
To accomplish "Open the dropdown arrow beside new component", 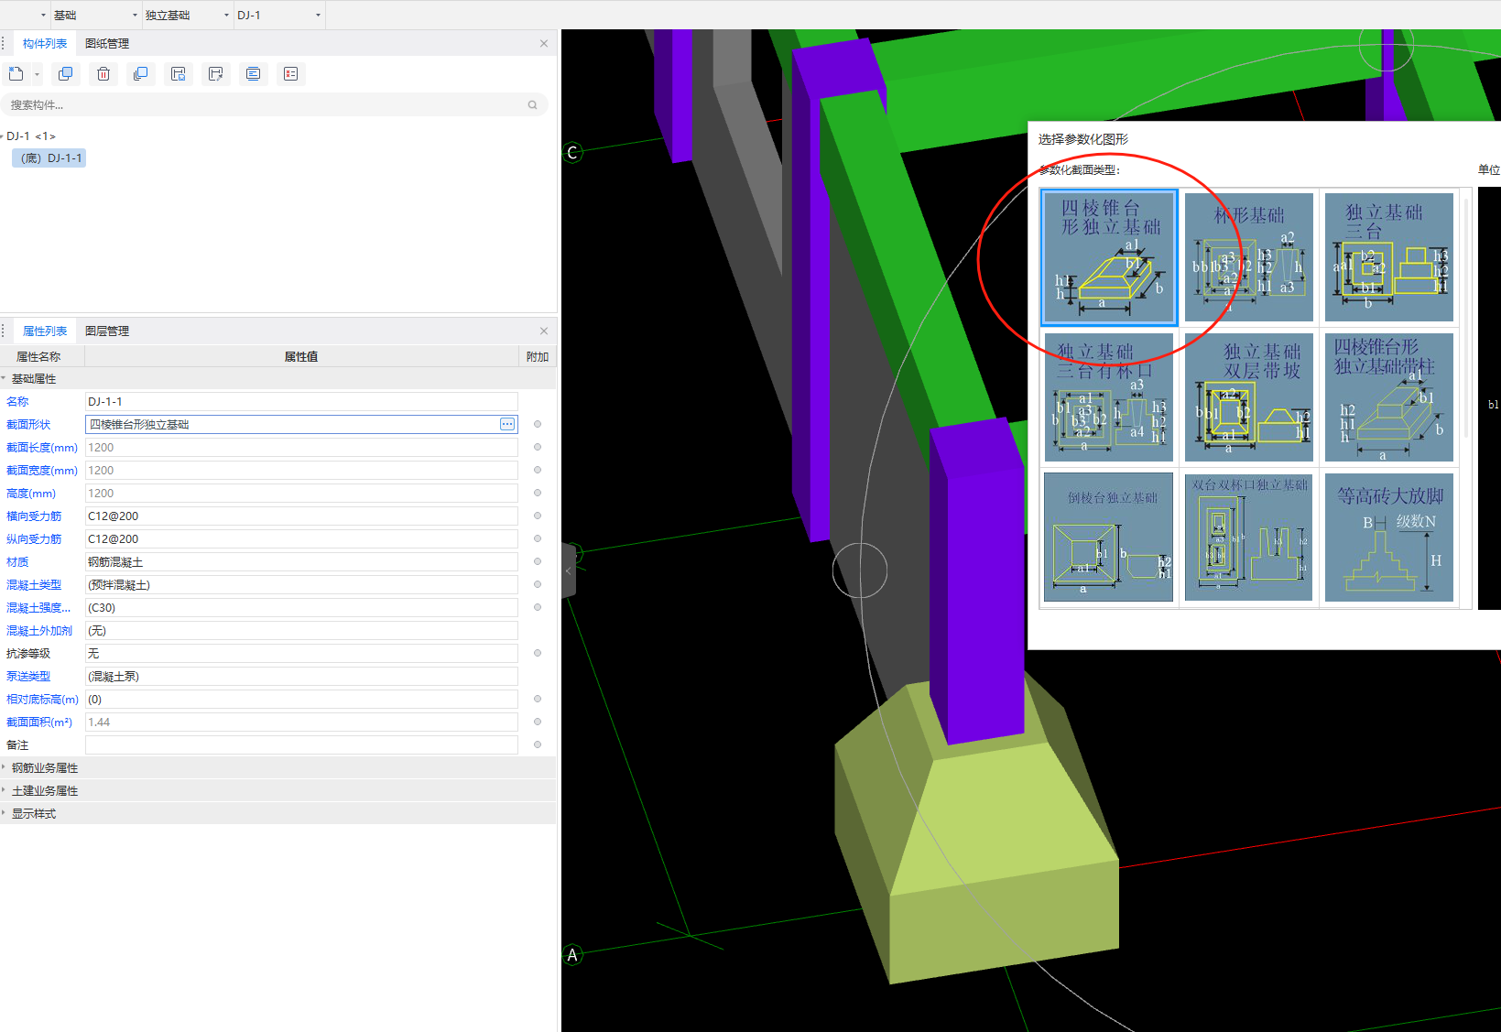I will pos(38,74).
